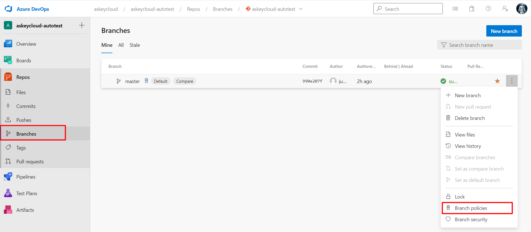The width and height of the screenshot is (531, 232).
Task: Choose Delete branch in context menu
Action: pyautogui.click(x=479, y=118)
